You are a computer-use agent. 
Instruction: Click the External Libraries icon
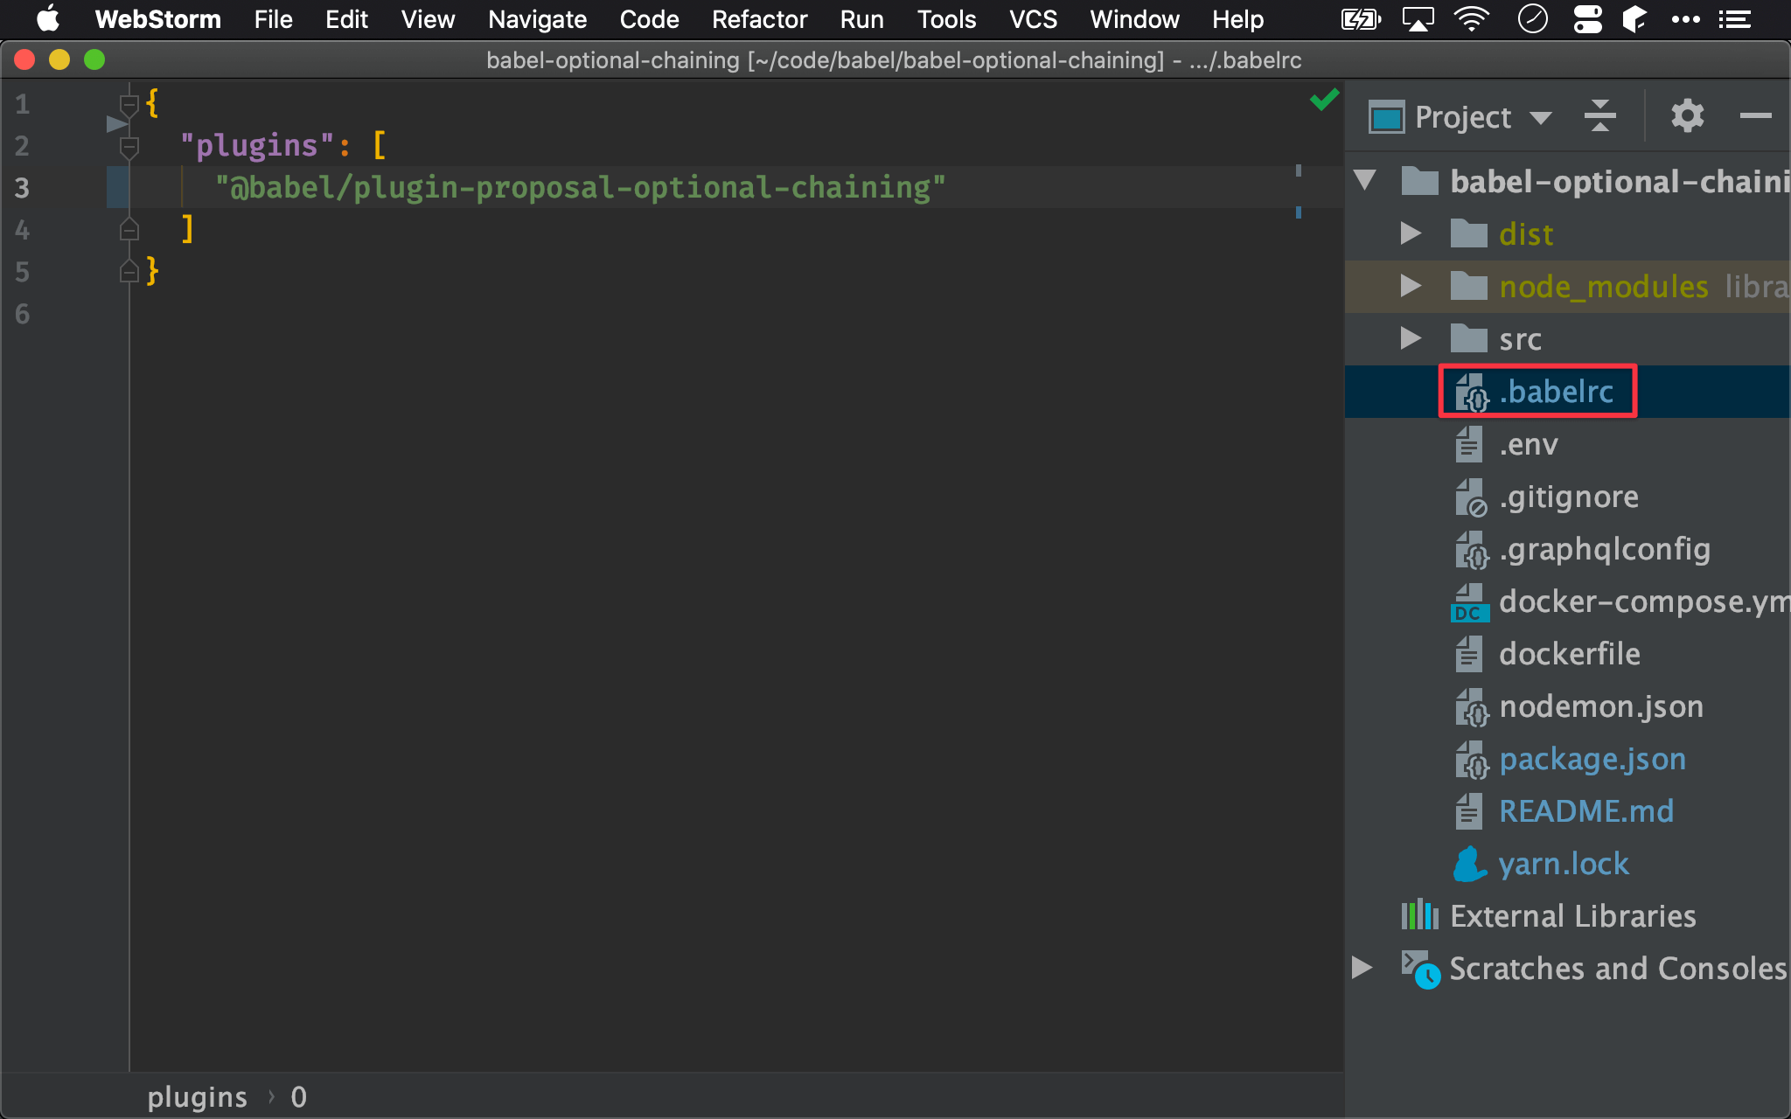point(1419,915)
